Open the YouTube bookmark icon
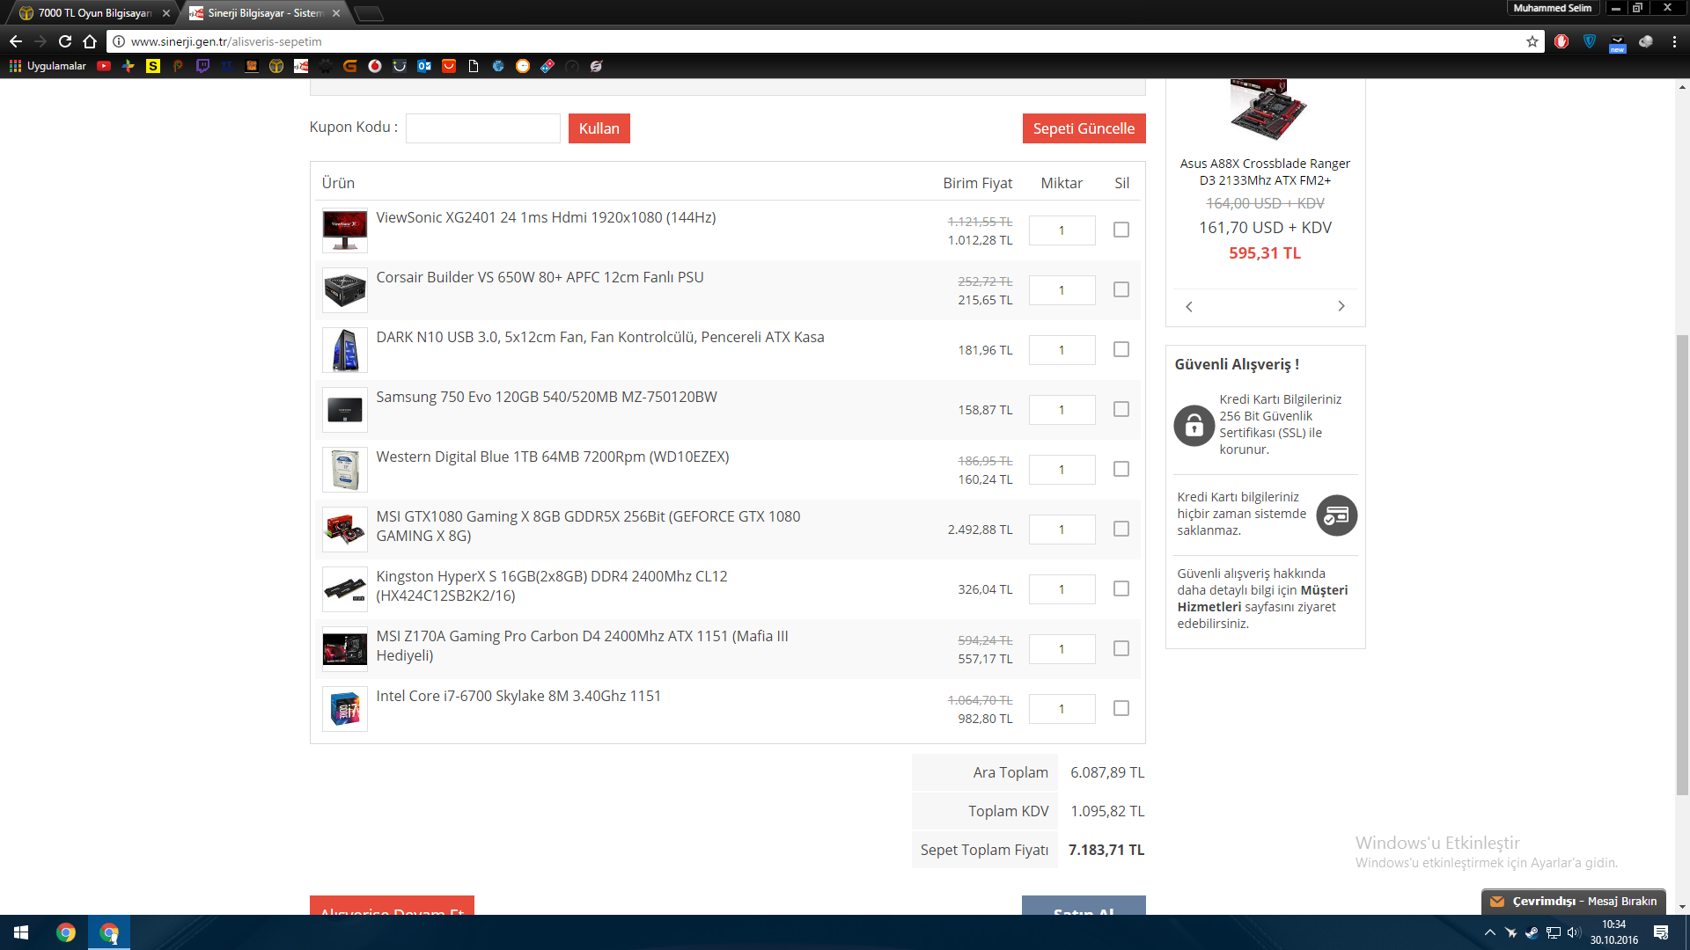This screenshot has width=1690, height=950. pos(104,66)
